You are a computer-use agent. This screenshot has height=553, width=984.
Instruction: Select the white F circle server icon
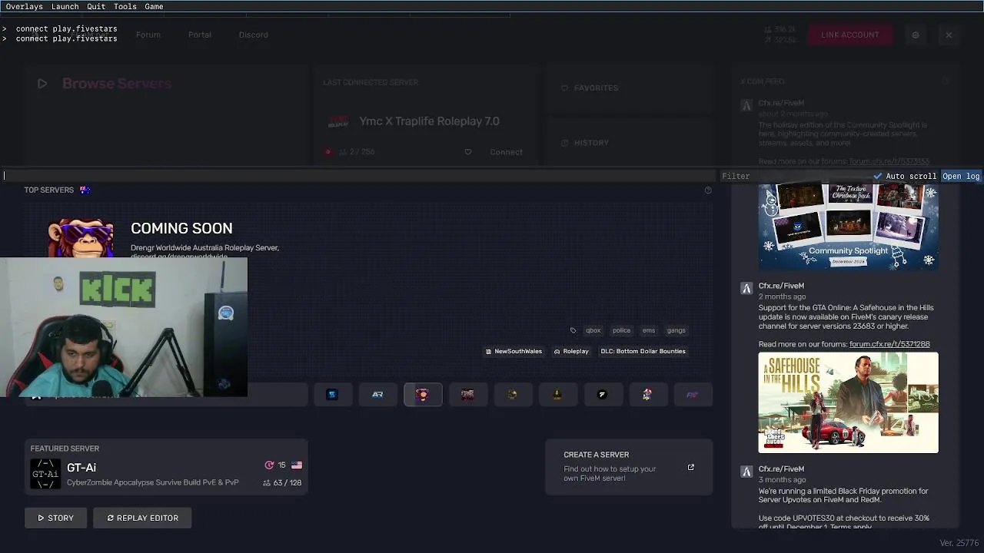(603, 395)
